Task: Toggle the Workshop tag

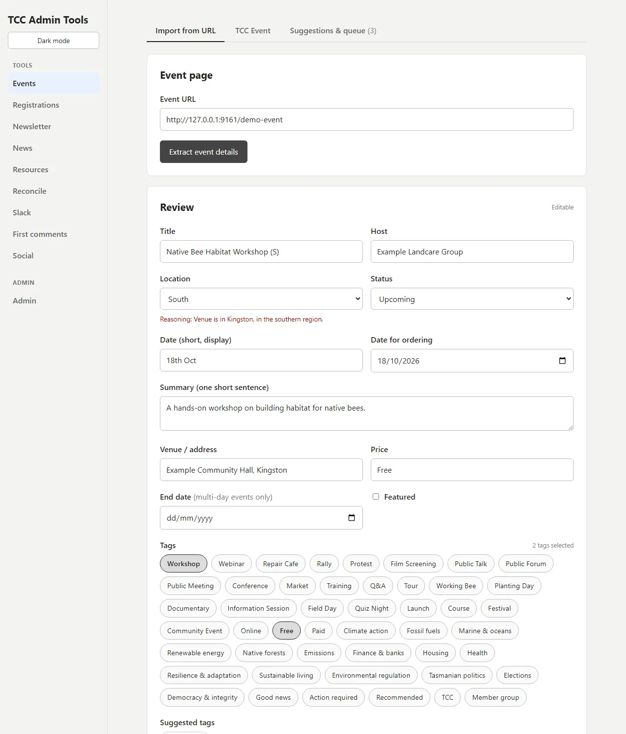Action: point(183,564)
